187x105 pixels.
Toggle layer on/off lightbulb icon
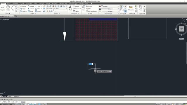click(x=47, y=11)
